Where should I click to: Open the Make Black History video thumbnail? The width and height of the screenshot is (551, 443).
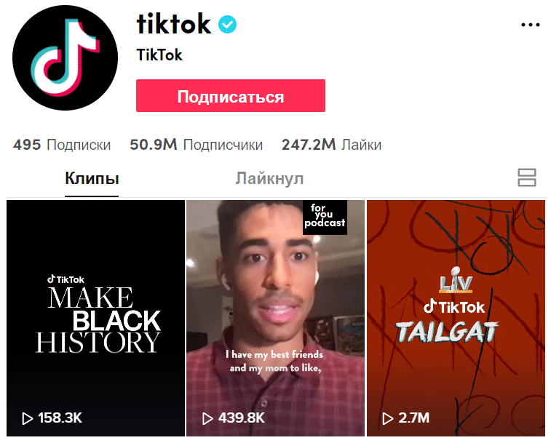[x=95, y=319]
